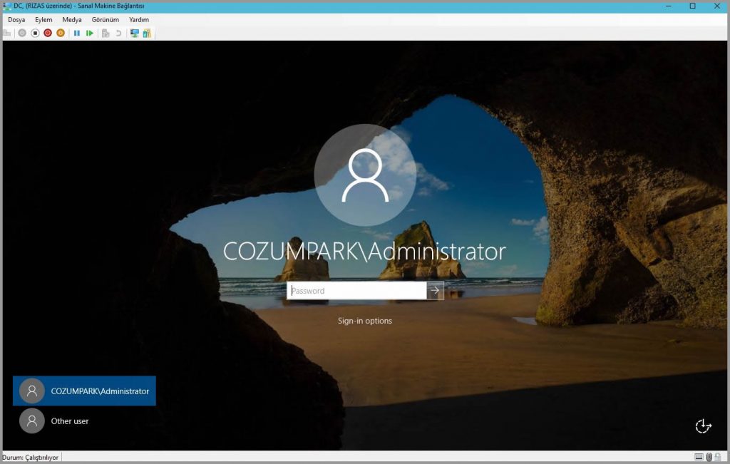Reset the VM using the green play icon
Image resolution: width=730 pixels, height=464 pixels.
click(89, 33)
